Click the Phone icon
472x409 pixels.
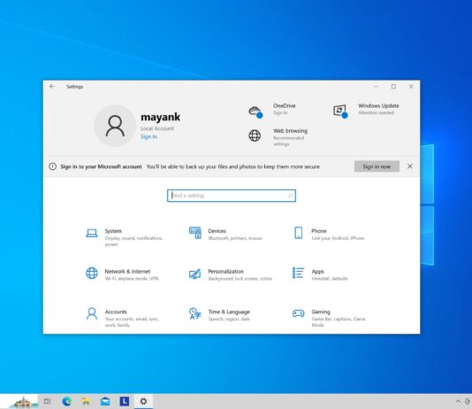298,233
